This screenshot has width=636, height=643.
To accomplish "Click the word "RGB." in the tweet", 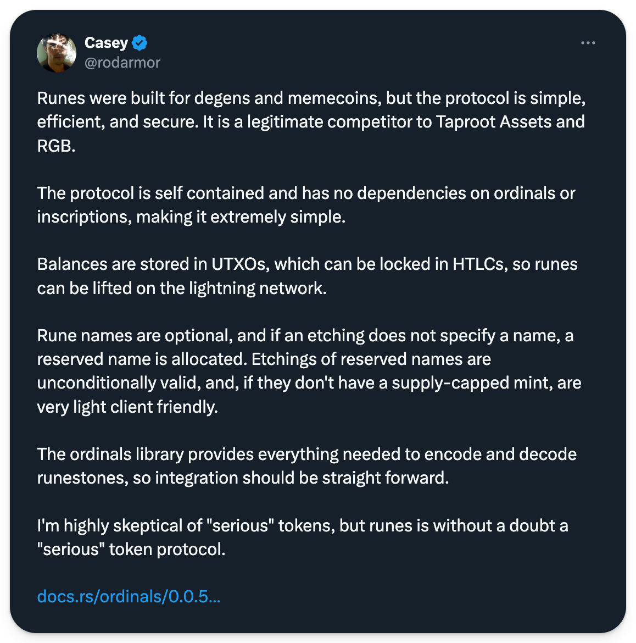I will coord(56,146).
